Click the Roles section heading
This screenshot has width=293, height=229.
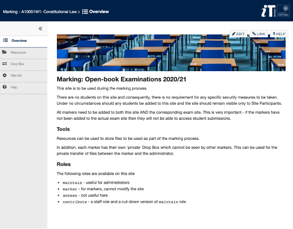(x=65, y=164)
